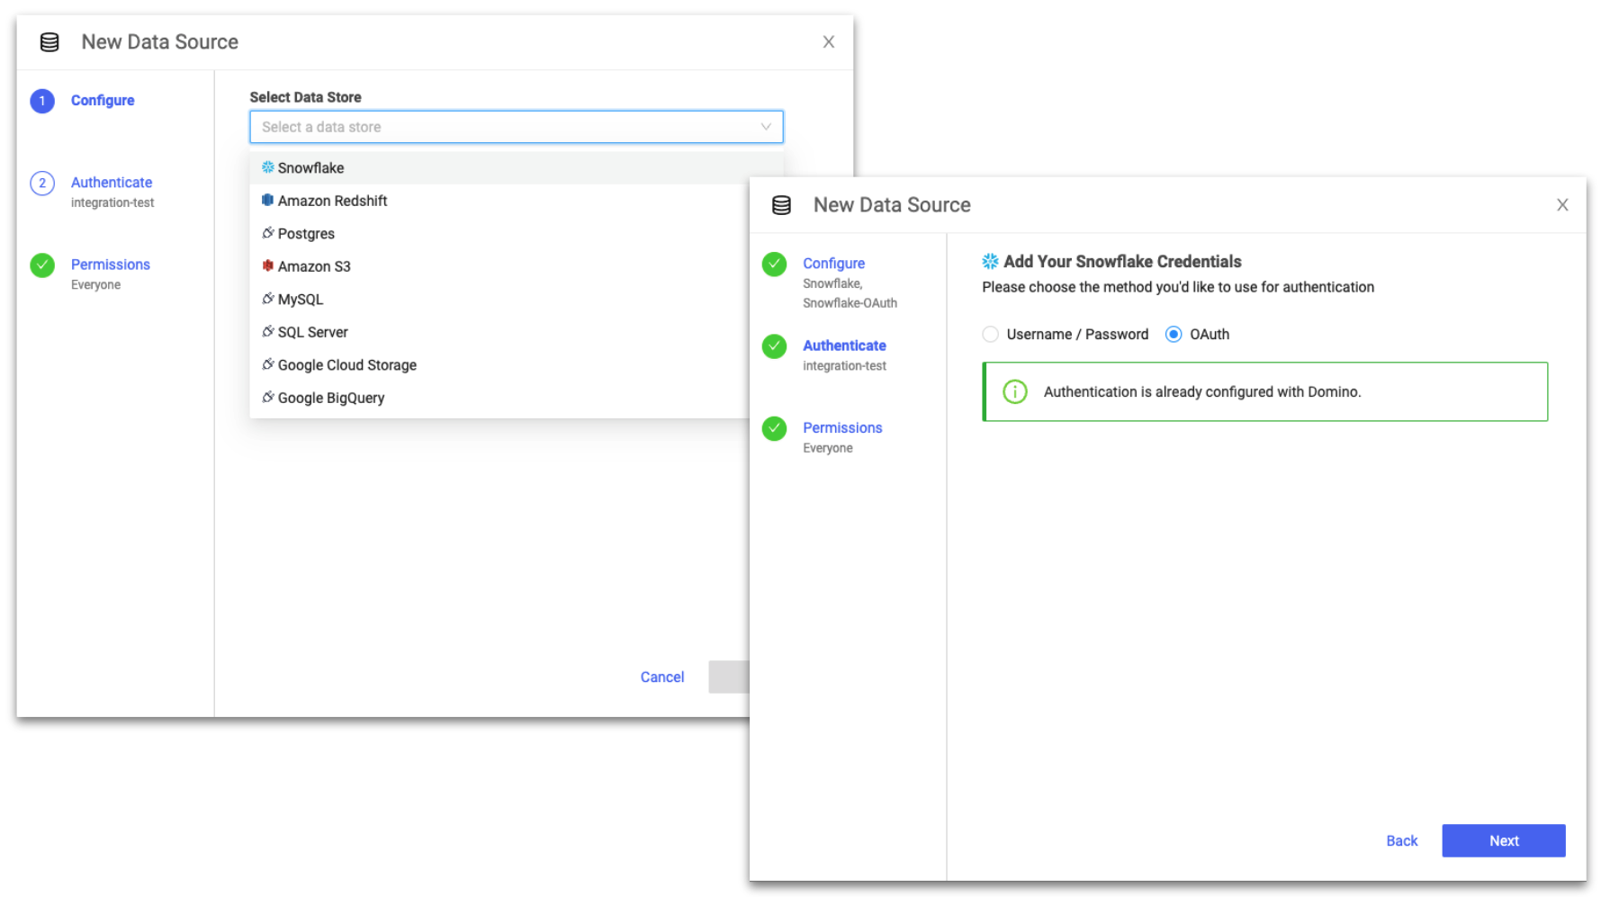Click the green Authenticate checkmark in right dialog
Viewport: 1601px width, 897px height.
click(774, 346)
